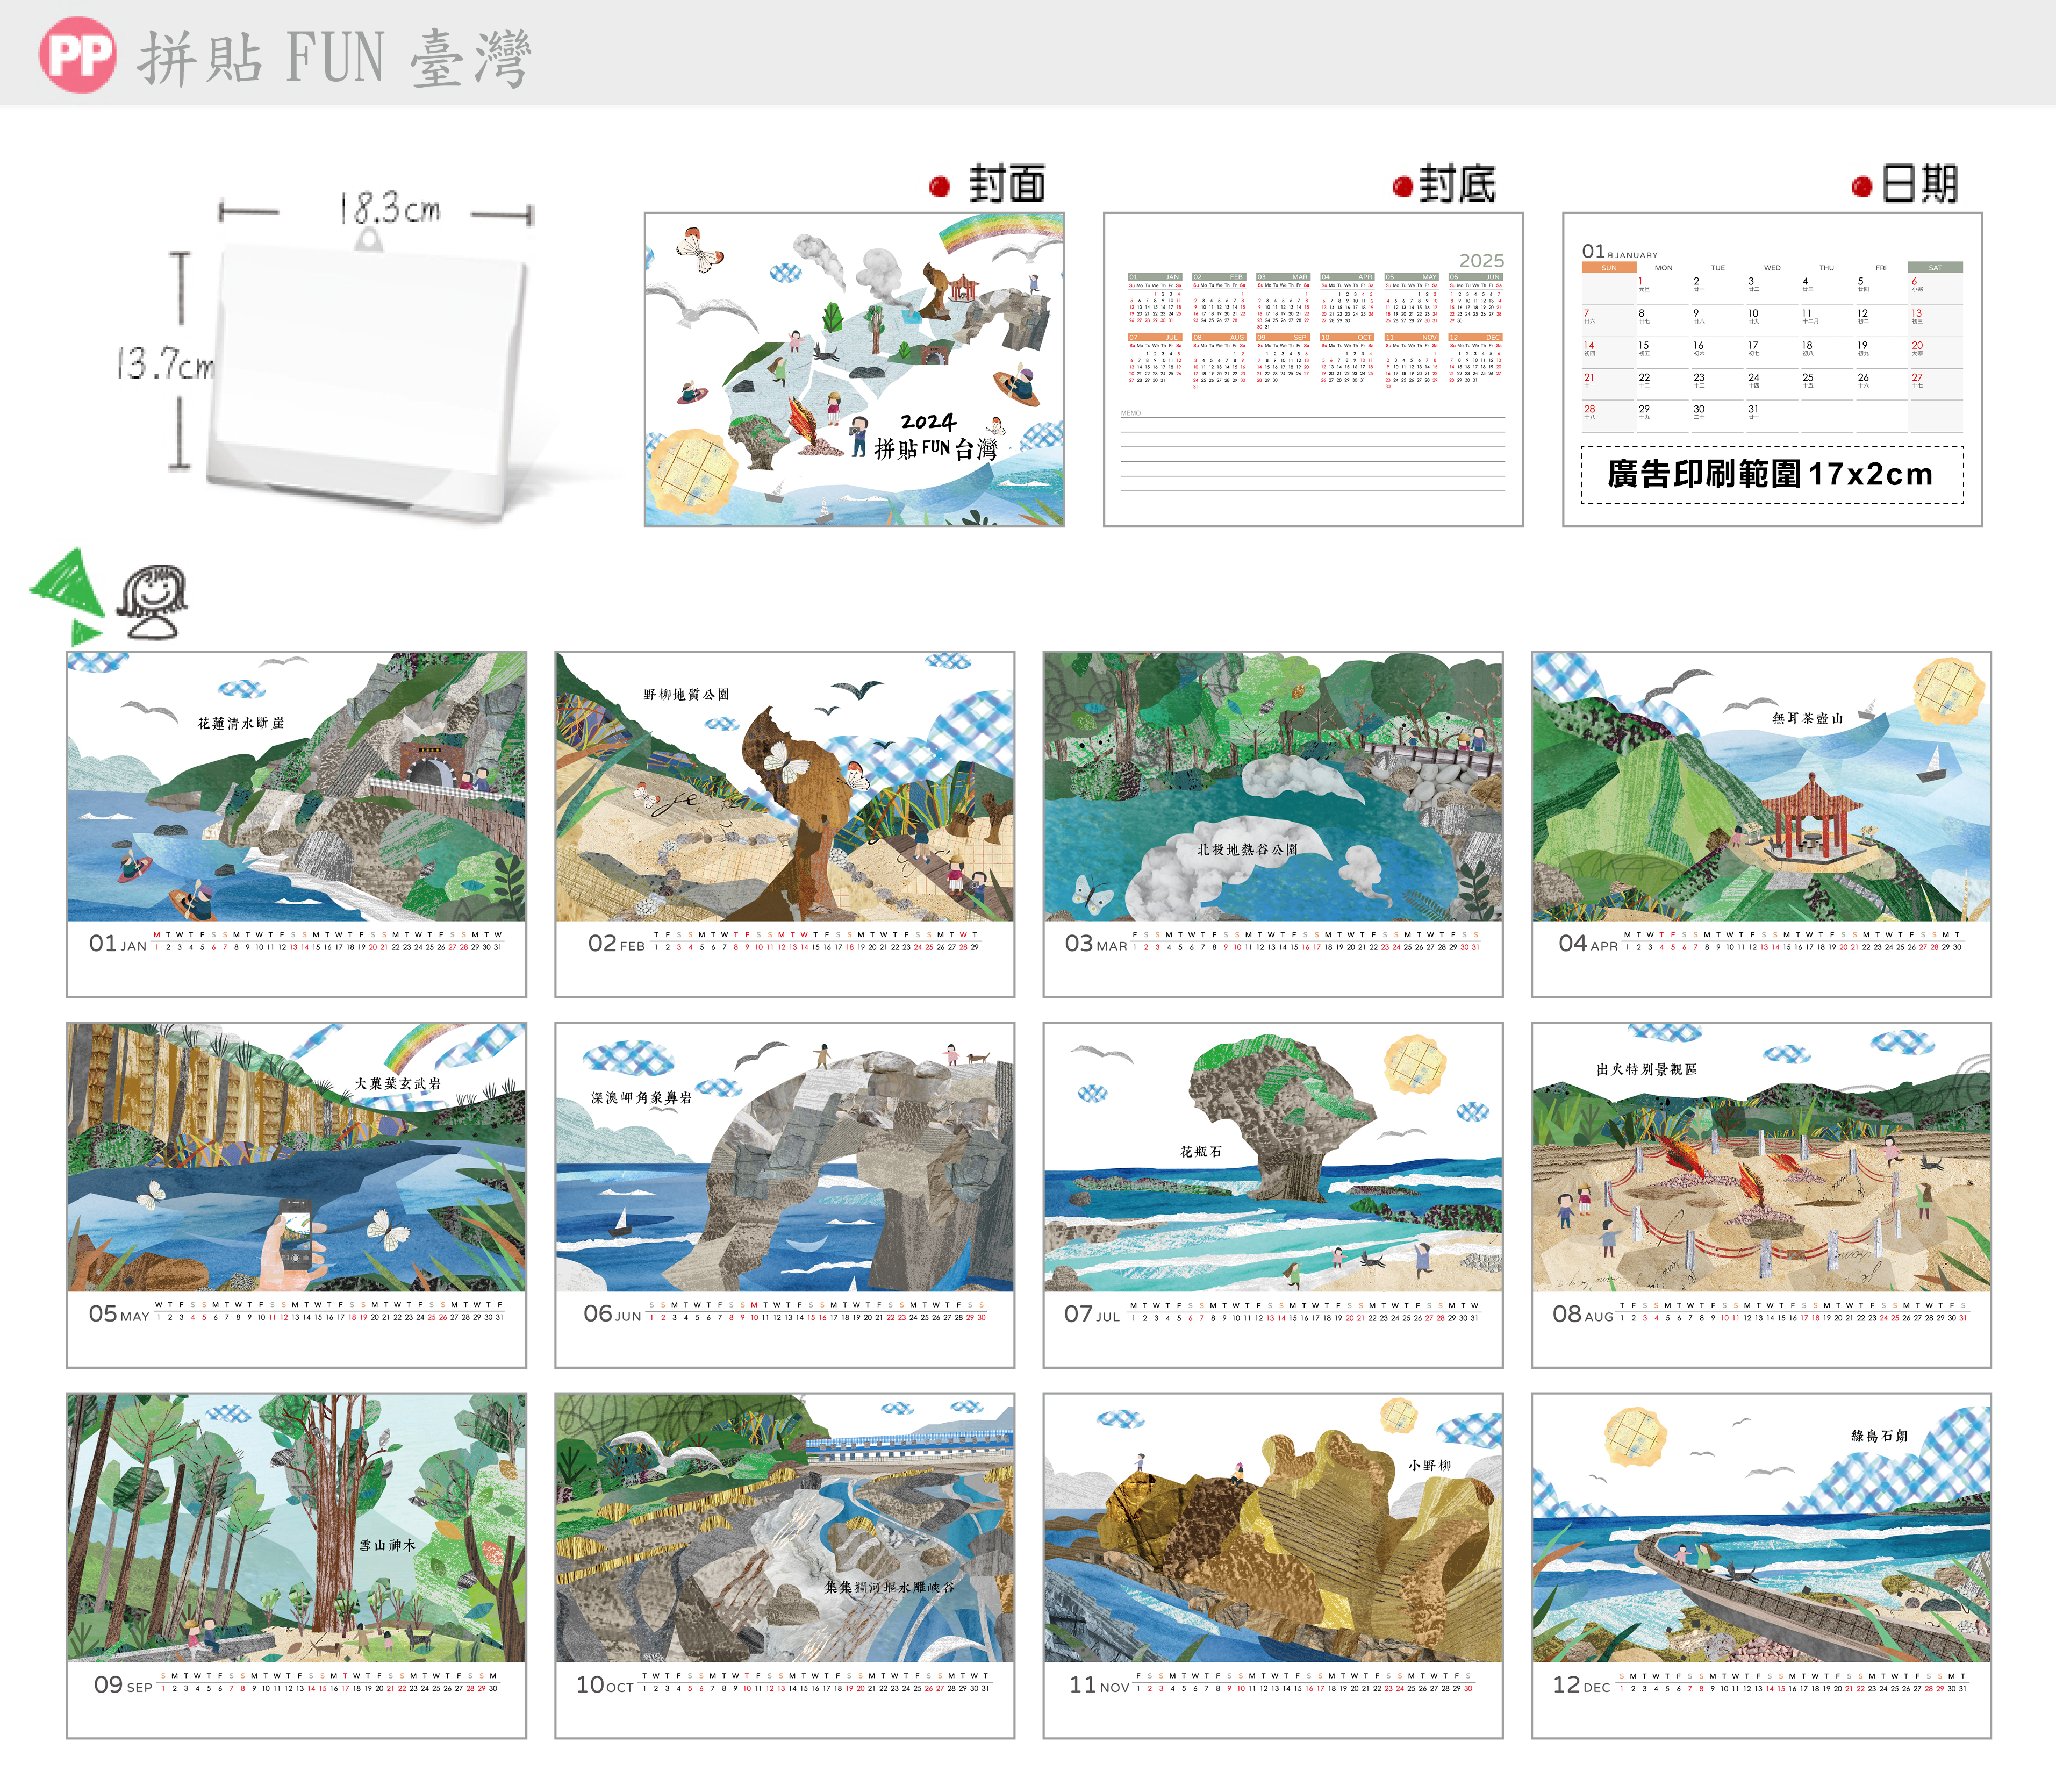Select the 02 FEB 野柳地質公園 page
The height and width of the screenshot is (1792, 2056).
(785, 823)
